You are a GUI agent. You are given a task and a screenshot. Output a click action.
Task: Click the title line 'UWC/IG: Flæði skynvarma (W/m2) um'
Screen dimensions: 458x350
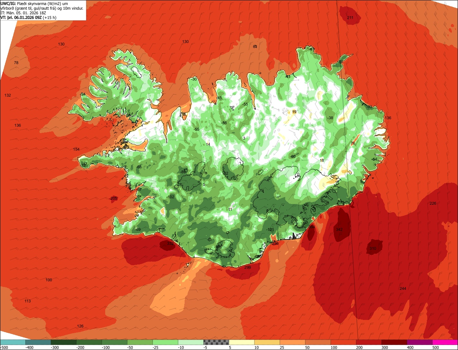point(34,3)
